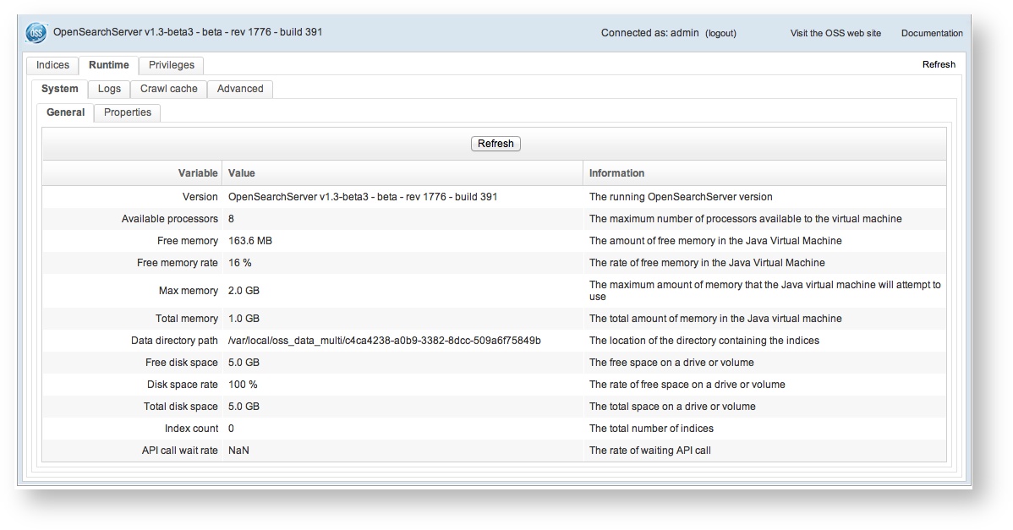
Task: Switch to the Runtime tab
Action: tap(108, 65)
